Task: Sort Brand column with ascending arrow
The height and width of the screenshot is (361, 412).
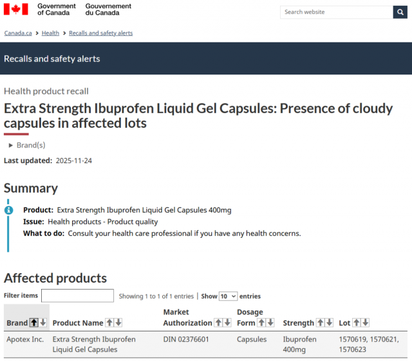Action: click(34, 322)
